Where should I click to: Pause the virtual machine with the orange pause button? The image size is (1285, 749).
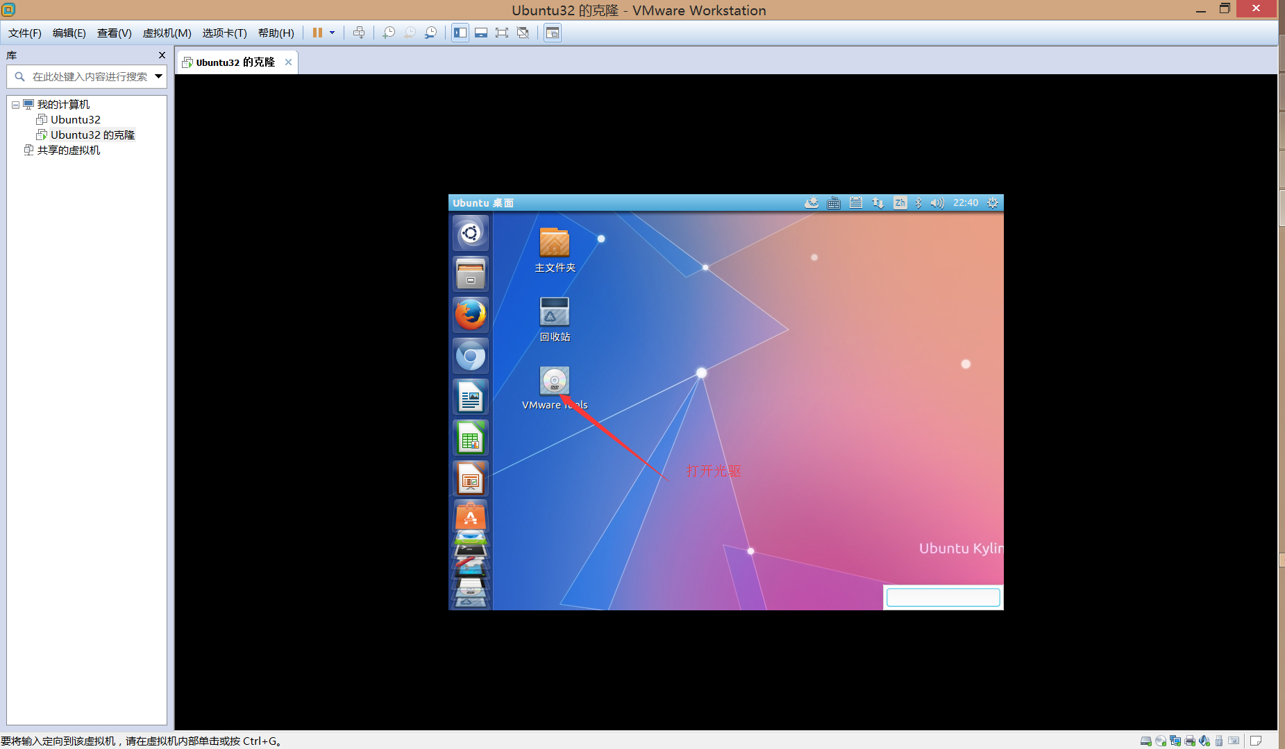coord(317,33)
